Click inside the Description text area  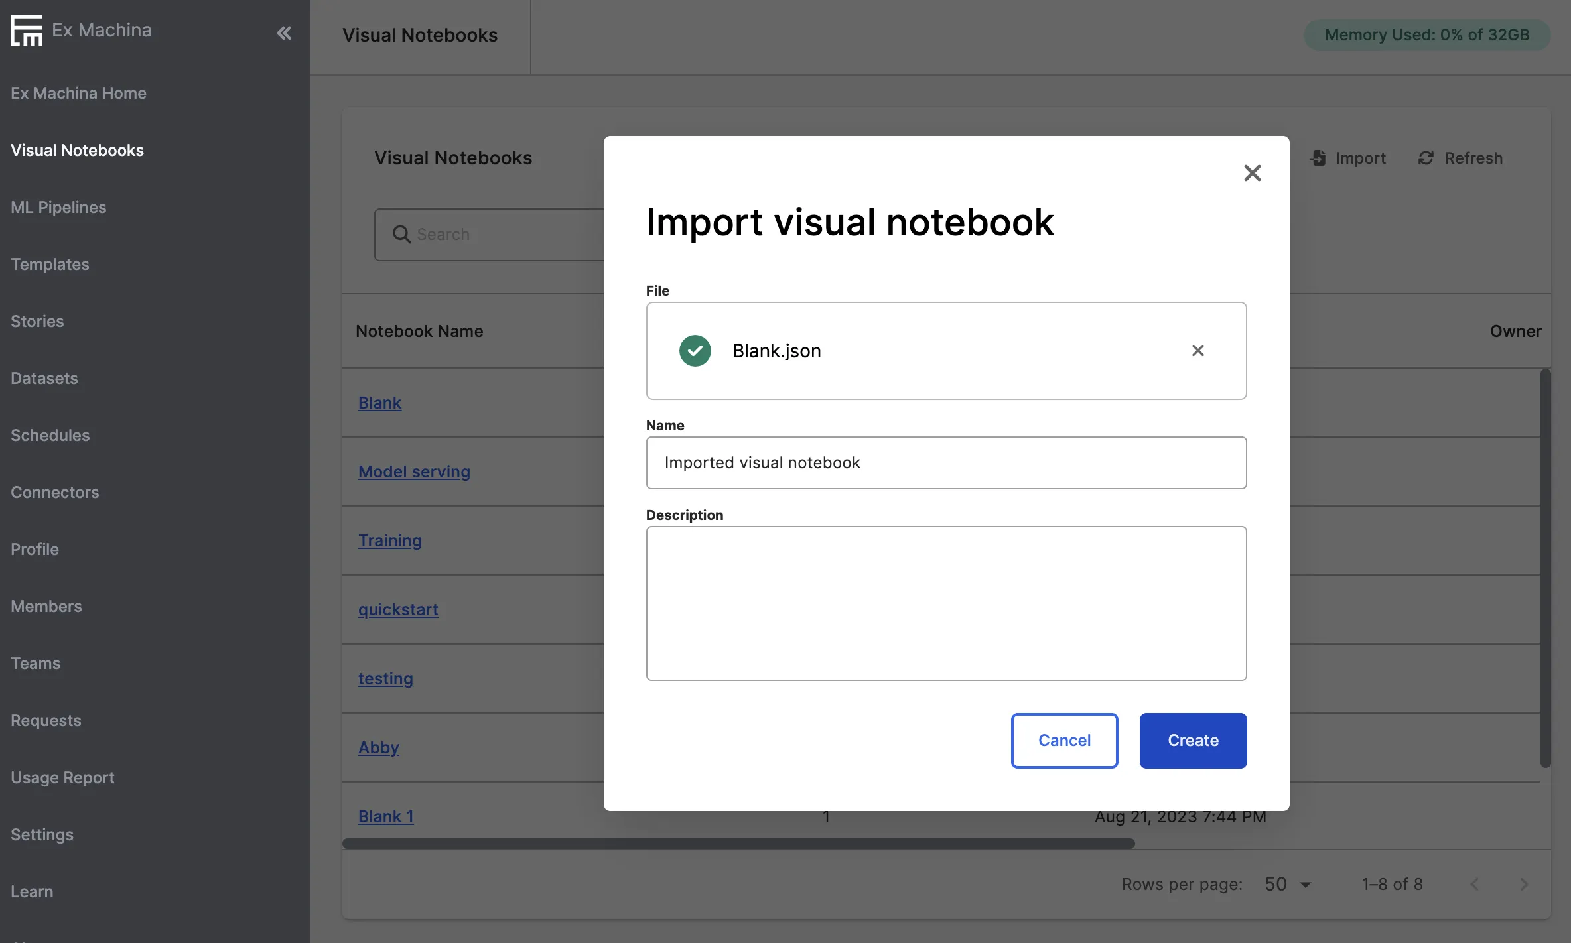(x=946, y=603)
